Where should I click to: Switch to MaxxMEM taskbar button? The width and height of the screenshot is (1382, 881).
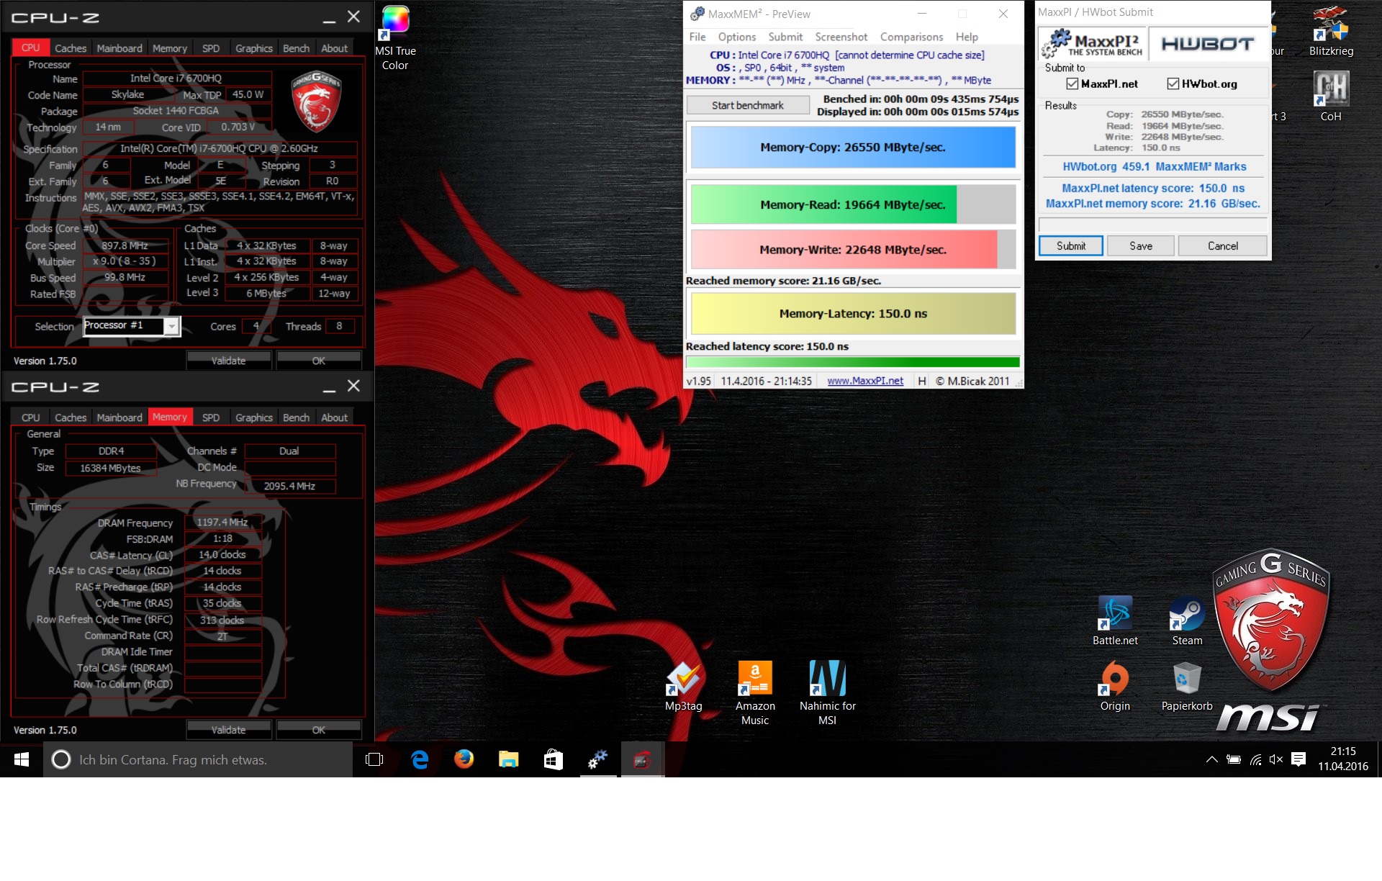tap(598, 759)
